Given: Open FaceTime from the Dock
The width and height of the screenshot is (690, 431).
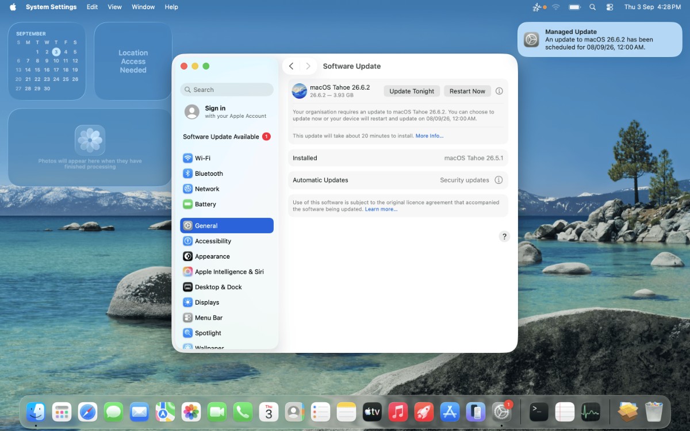Looking at the screenshot, I should tap(217, 412).
